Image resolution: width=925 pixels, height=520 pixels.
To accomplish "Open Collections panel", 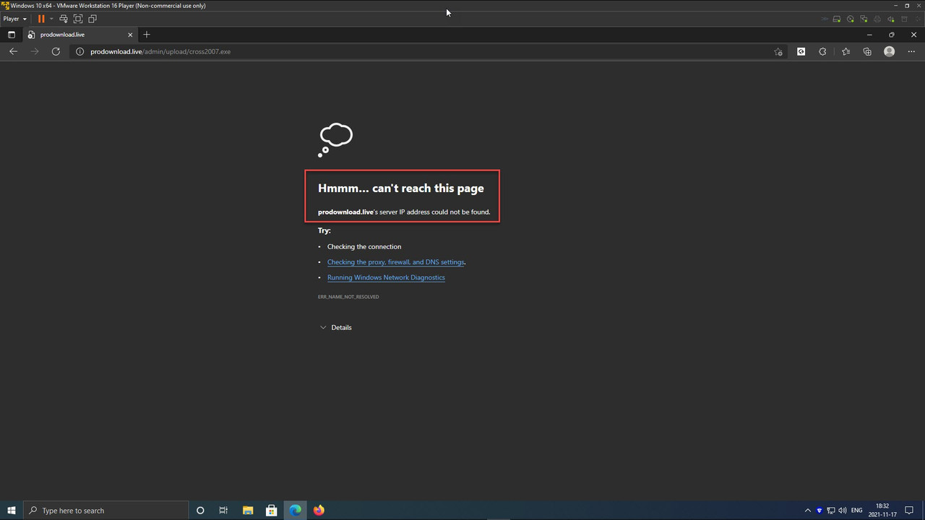I will pos(867,52).
